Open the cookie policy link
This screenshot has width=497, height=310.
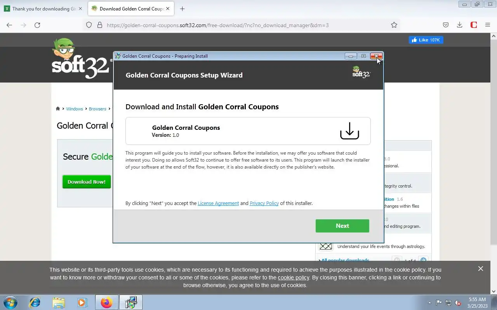pyautogui.click(x=294, y=277)
